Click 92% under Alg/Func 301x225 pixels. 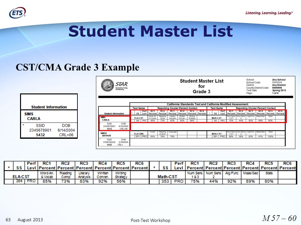232,181
